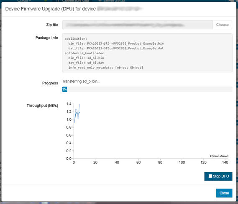This screenshot has height=204, width=238.
Task: Open the COM port dropdown behind dialog
Action: [24, 1]
